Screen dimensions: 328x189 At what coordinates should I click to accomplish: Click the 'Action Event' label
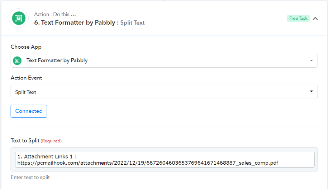[x=27, y=78]
